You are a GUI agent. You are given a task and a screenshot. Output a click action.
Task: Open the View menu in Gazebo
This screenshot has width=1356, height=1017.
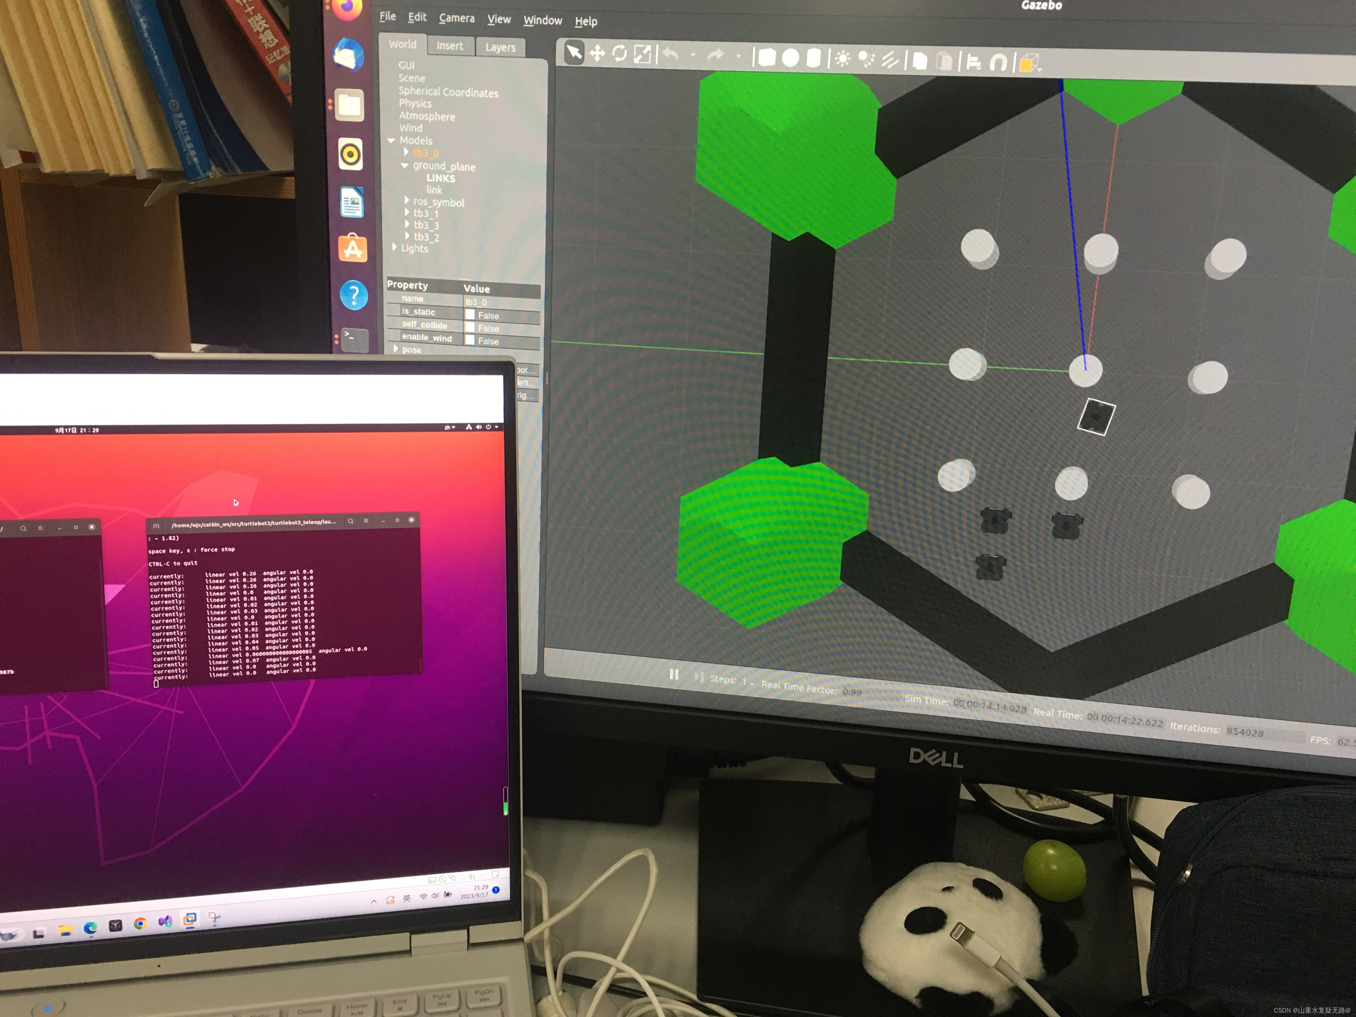point(499,20)
